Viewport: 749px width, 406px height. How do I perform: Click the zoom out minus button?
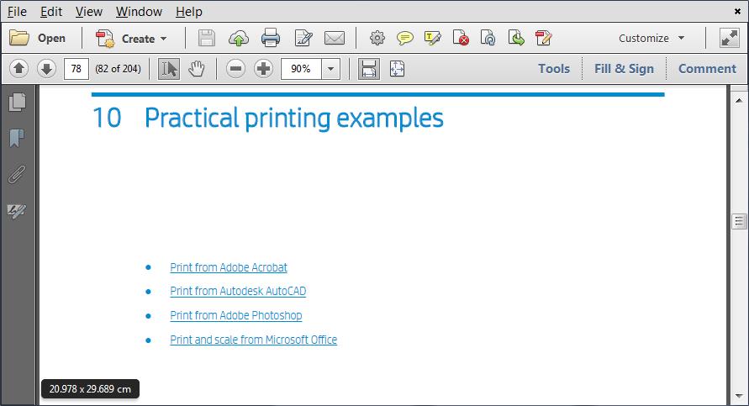235,69
